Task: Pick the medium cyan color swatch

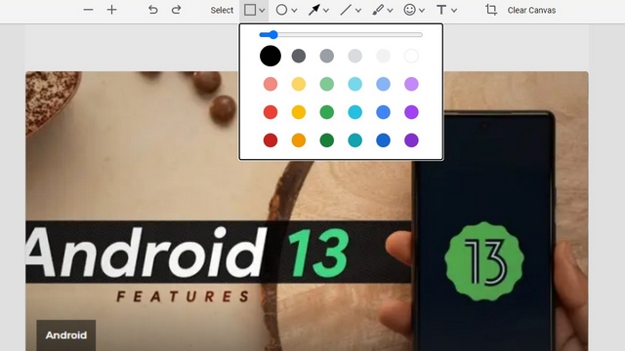Action: (x=354, y=112)
